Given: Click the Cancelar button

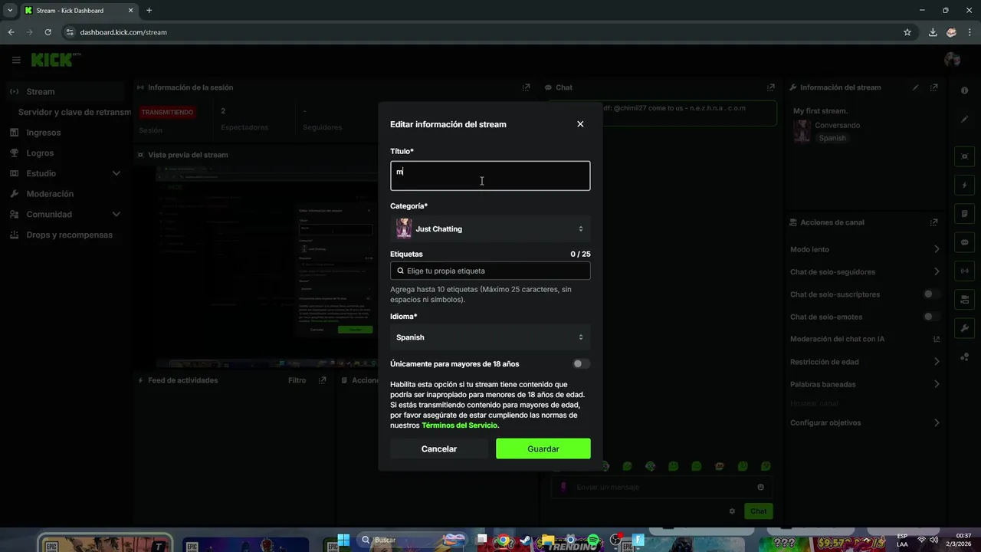Looking at the screenshot, I should (x=439, y=449).
